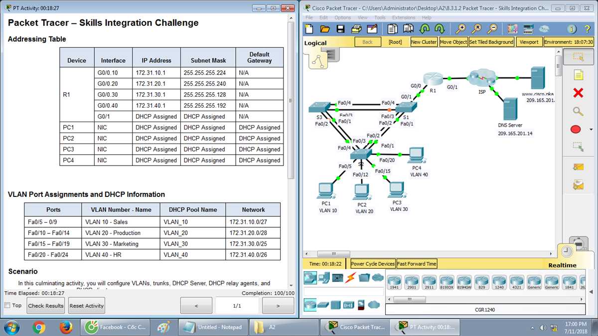This screenshot has width=598, height=336.
Task: Open Google Chrome from the taskbar
Action: point(39,328)
